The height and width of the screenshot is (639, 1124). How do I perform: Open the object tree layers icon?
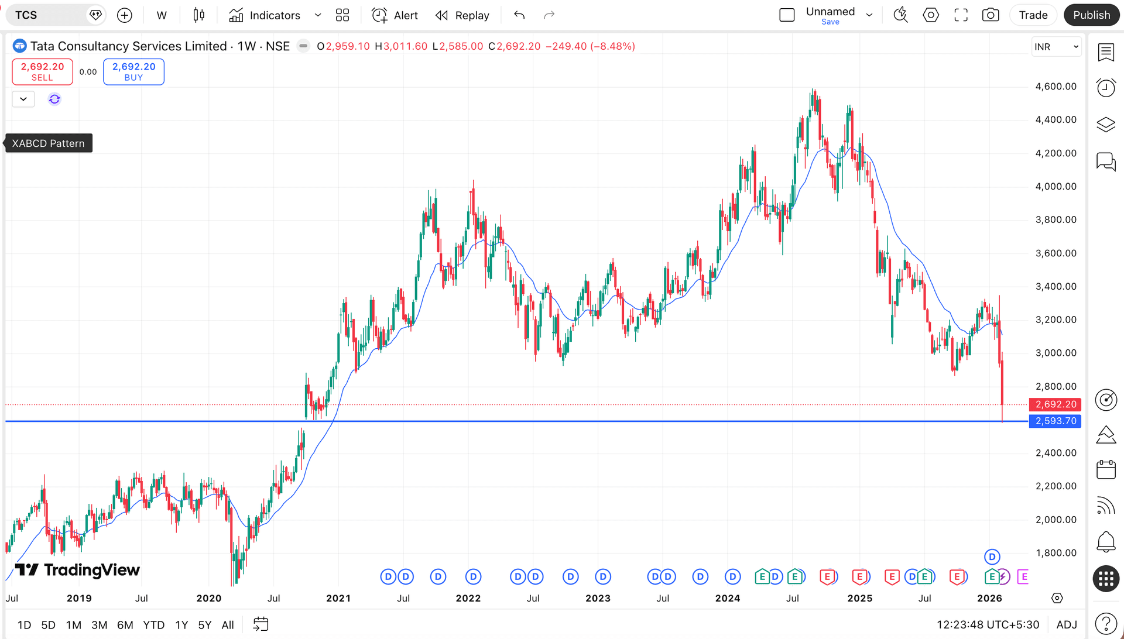pos(1106,125)
